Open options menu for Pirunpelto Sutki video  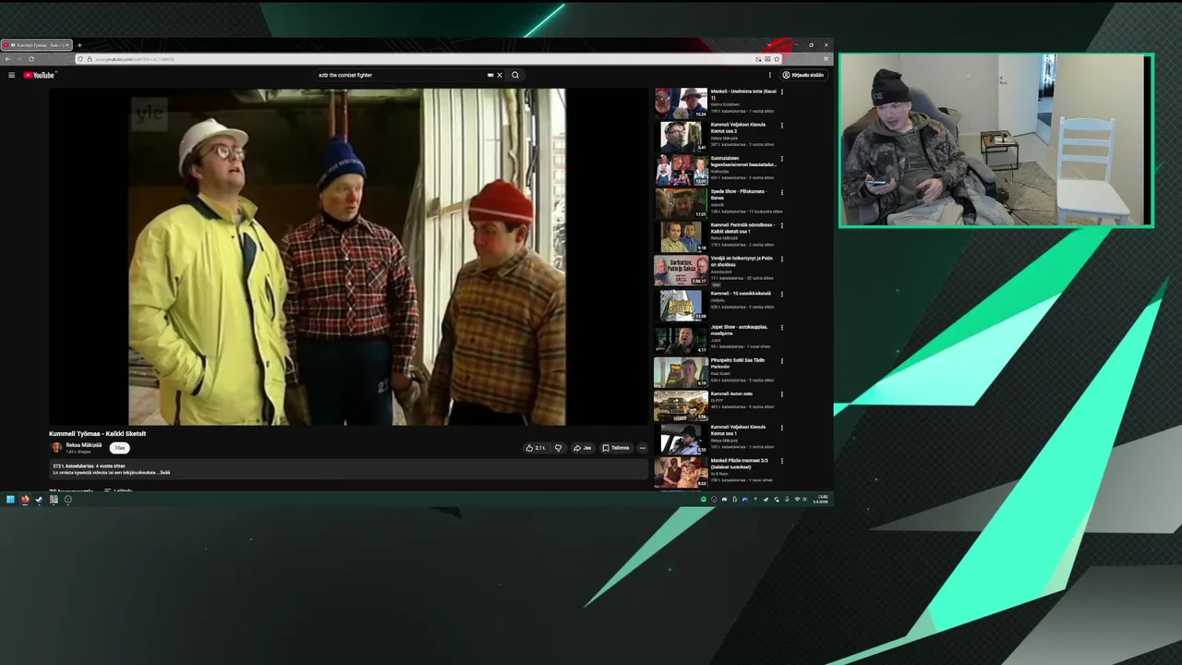pyautogui.click(x=782, y=361)
